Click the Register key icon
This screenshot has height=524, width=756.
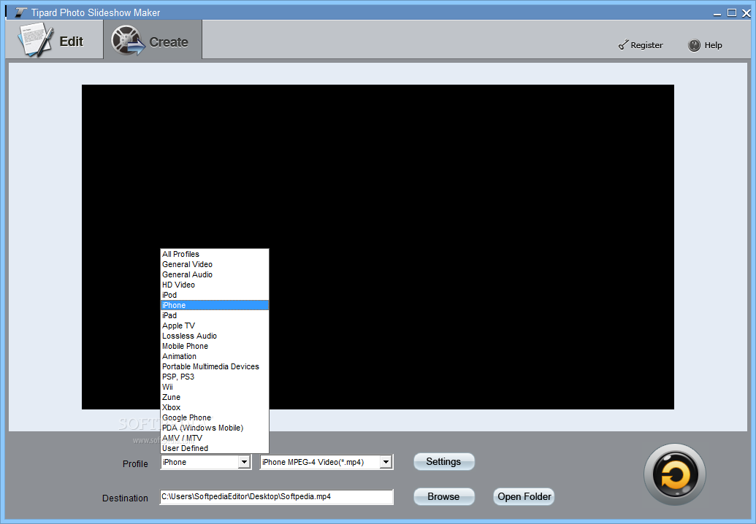click(x=623, y=45)
